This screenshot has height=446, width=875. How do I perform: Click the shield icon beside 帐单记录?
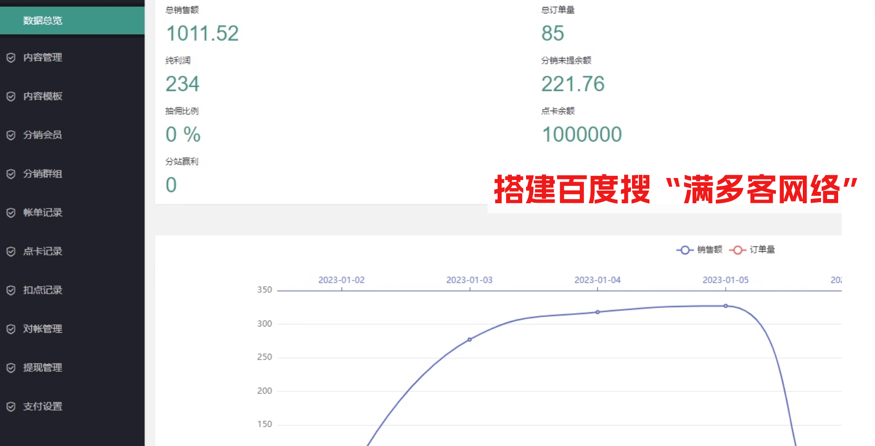coord(11,213)
